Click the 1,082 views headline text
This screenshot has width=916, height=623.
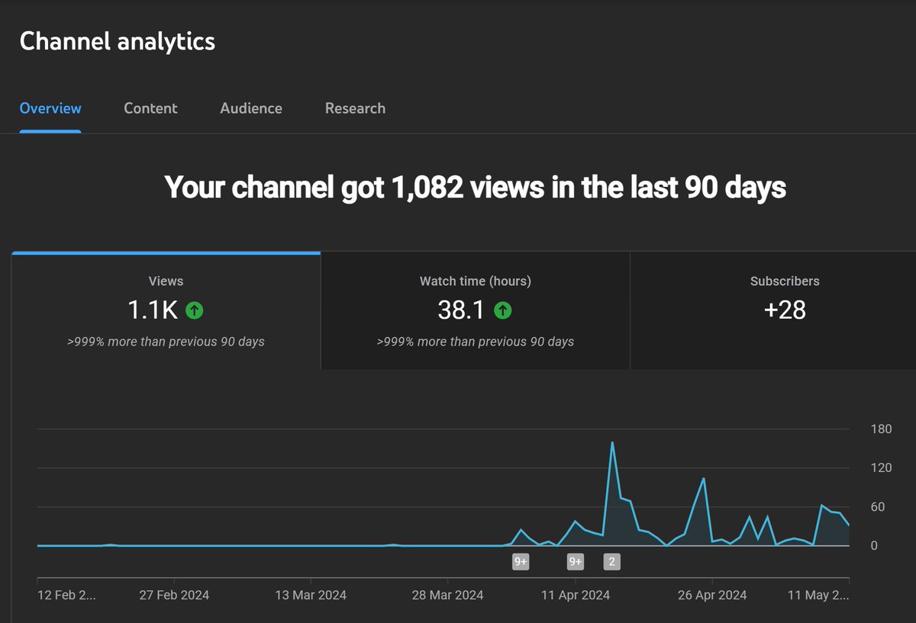tap(475, 187)
